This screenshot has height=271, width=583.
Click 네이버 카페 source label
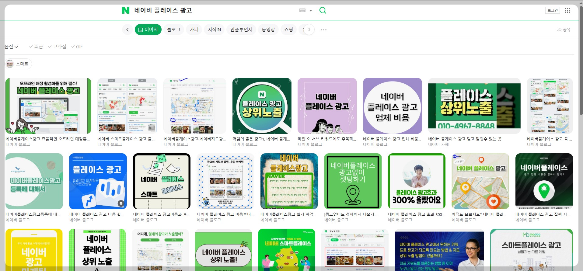coord(438,144)
